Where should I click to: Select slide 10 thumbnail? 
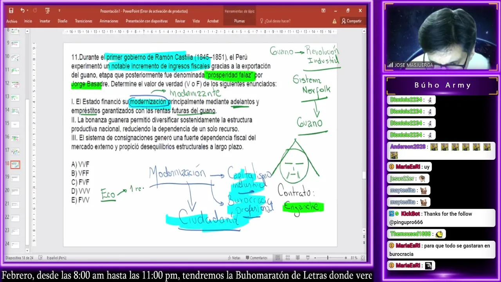[x=15, y=57]
